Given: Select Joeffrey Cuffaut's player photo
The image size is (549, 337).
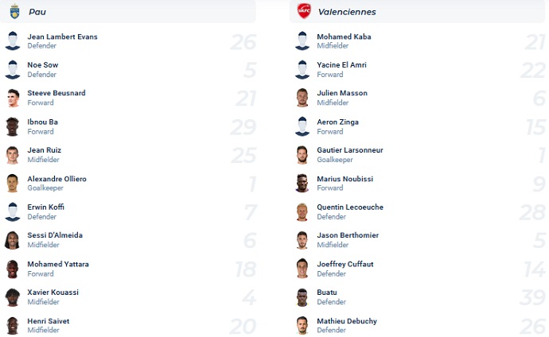Looking at the screenshot, I should pos(302,269).
